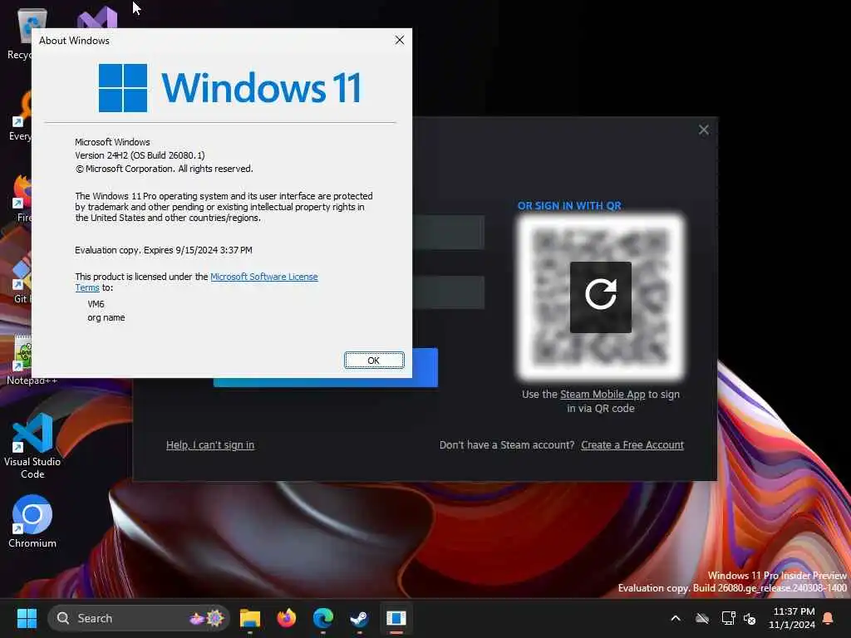
Task: Click Steam account name input field
Action: [x=448, y=233]
